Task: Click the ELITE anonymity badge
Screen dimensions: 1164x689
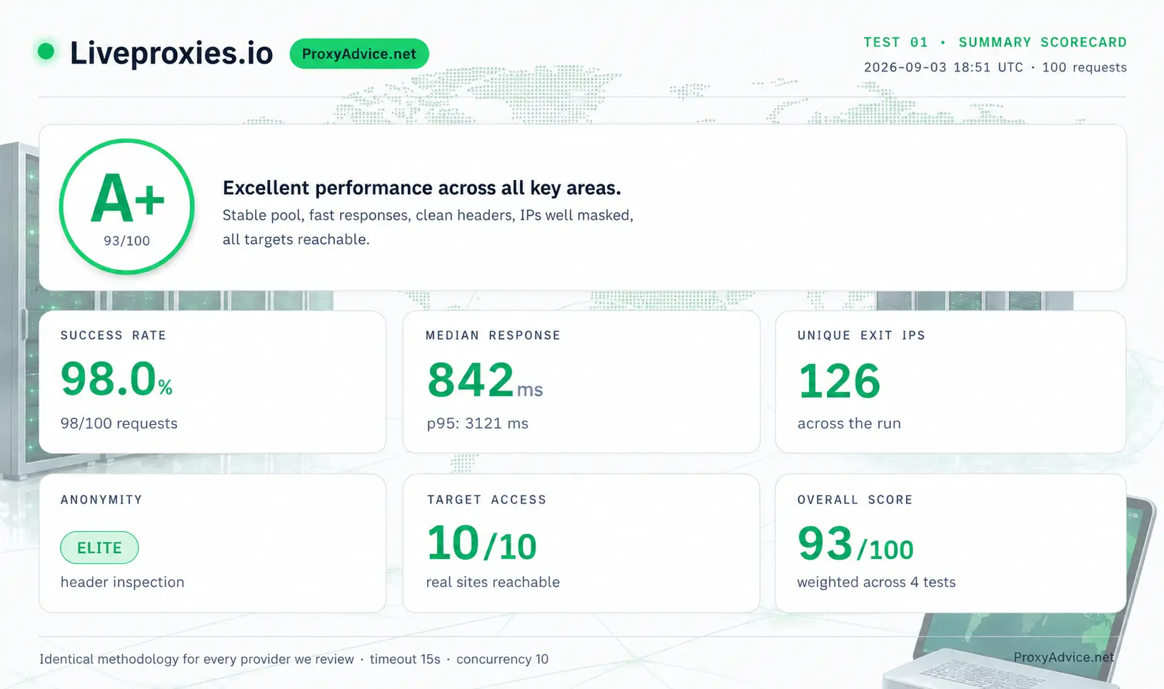Action: (99, 548)
